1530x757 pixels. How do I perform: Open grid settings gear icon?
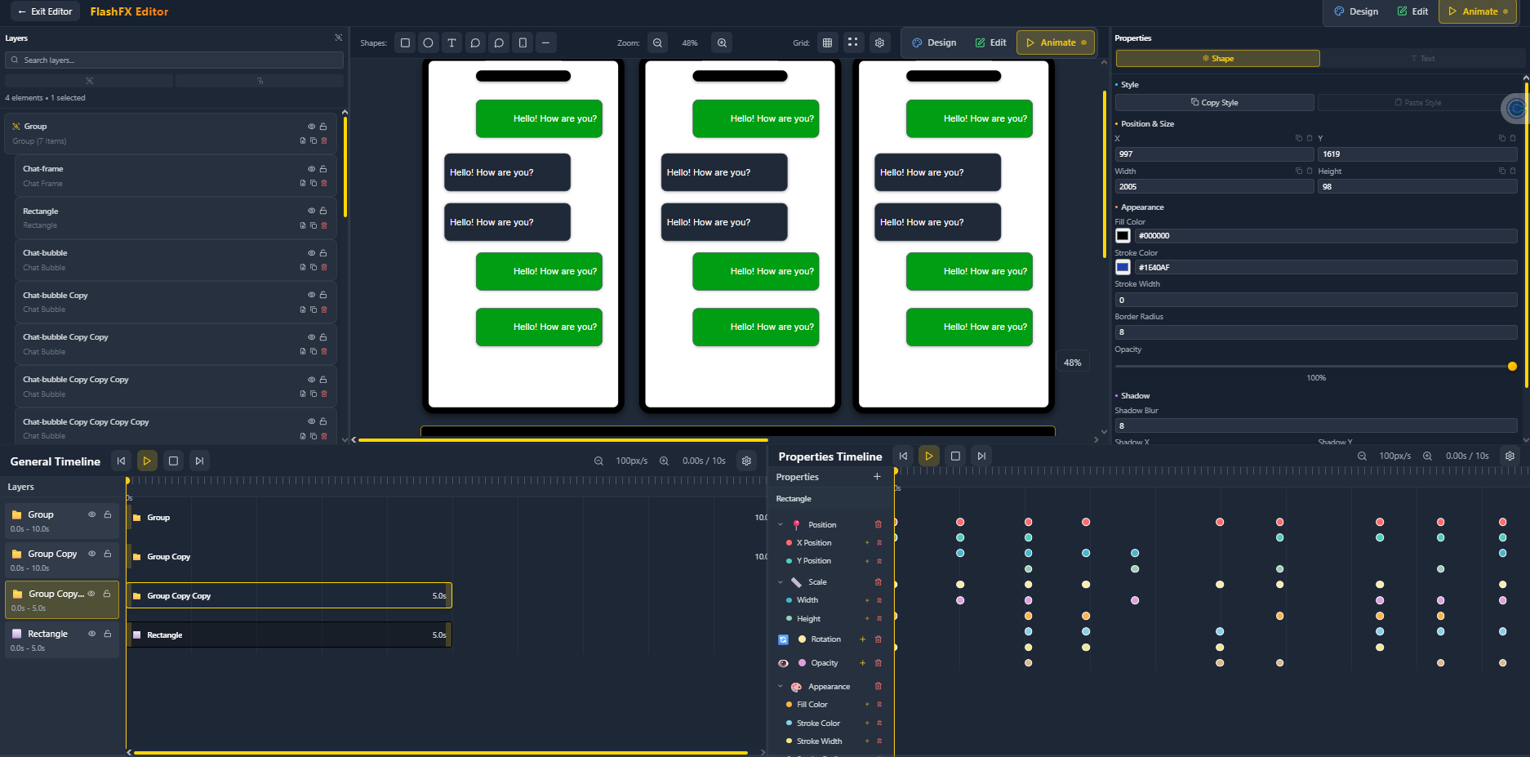(879, 42)
